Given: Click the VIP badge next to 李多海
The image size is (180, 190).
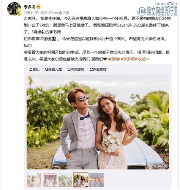Looking at the screenshot, I should pos(38,7).
